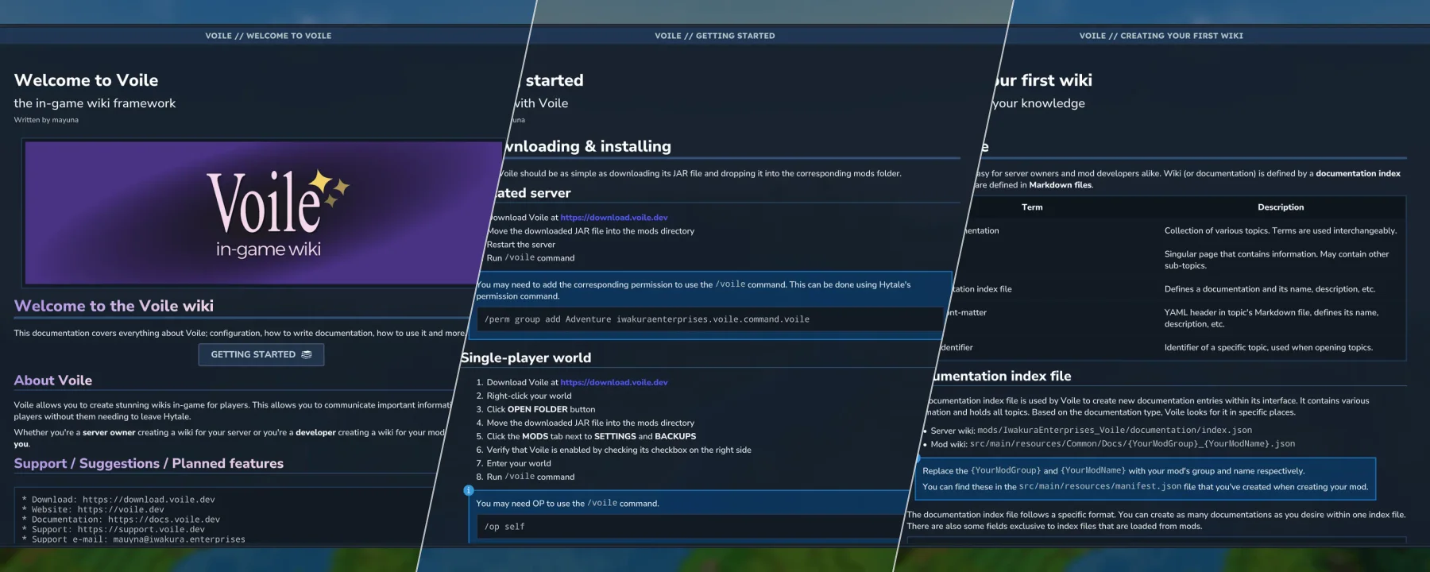Image resolution: width=1430 pixels, height=572 pixels.
Task: Click the "* Support: https://support.voile.dev" line
Action: click(x=113, y=529)
